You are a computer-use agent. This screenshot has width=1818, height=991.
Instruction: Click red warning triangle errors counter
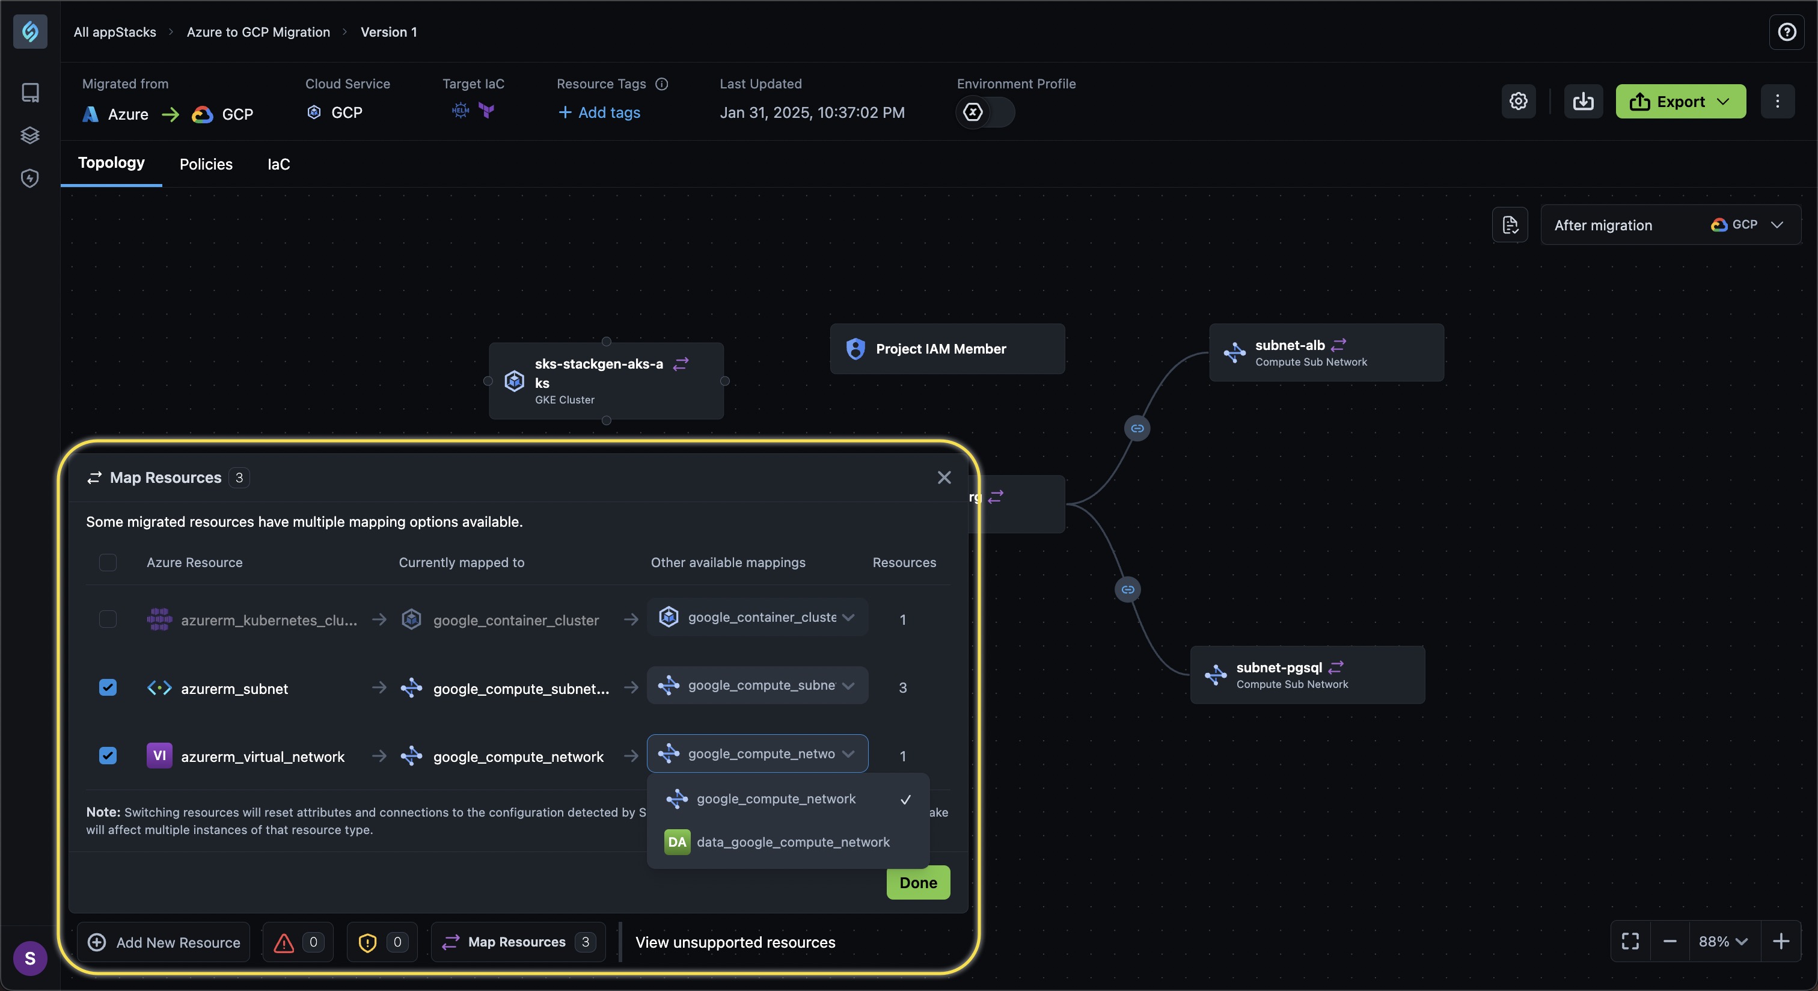(x=298, y=942)
